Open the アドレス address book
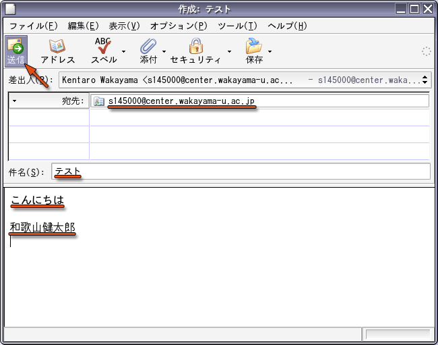The image size is (438, 345). 58,51
